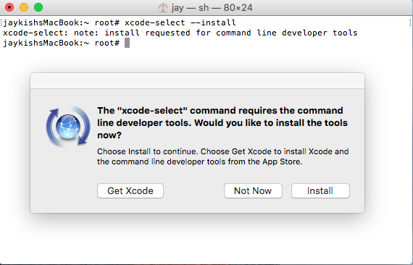The height and width of the screenshot is (265, 413).
Task: Choose the Get Xcode button
Action: [x=130, y=191]
